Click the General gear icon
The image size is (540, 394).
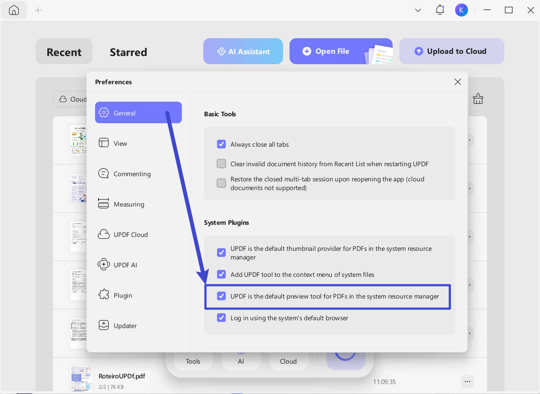point(104,113)
